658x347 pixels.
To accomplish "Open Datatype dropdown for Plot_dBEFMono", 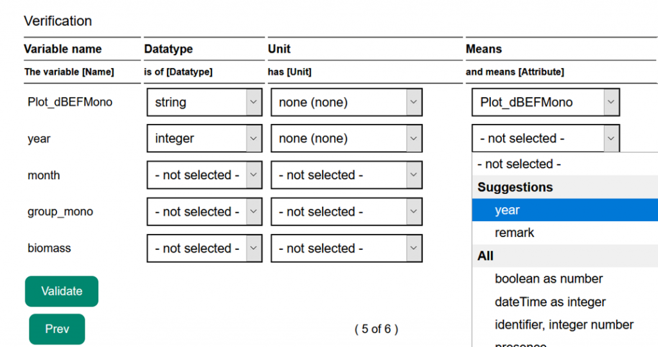I will pyautogui.click(x=204, y=102).
